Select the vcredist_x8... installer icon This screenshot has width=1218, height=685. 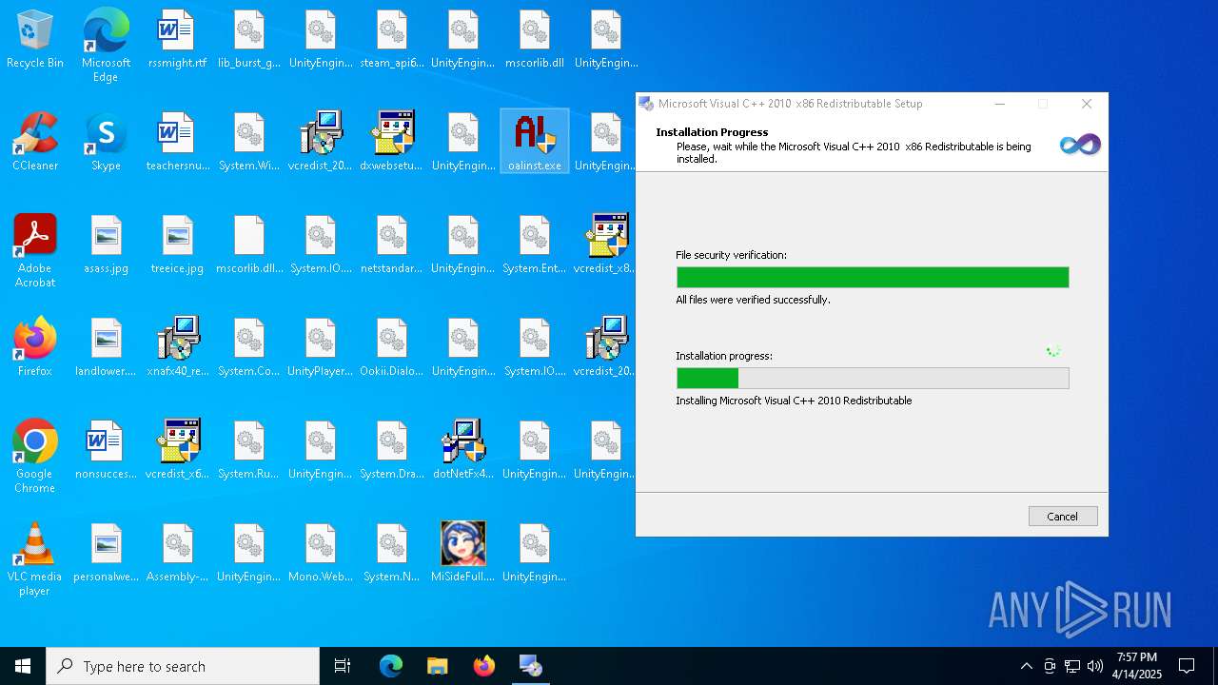pyautogui.click(x=606, y=245)
